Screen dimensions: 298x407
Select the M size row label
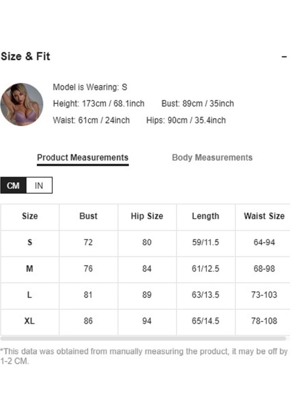(x=30, y=269)
